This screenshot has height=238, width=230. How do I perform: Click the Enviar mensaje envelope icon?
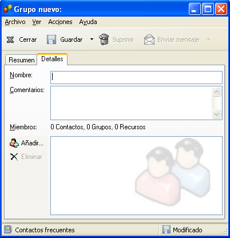pos(149,39)
